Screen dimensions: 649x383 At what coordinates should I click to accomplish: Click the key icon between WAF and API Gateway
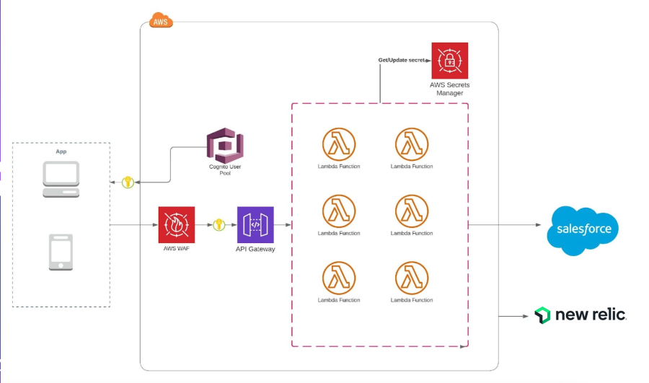(x=219, y=225)
